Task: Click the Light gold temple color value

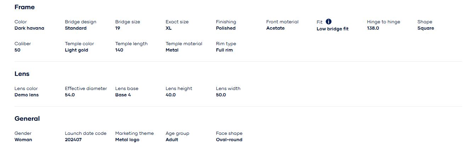Action: (76, 50)
